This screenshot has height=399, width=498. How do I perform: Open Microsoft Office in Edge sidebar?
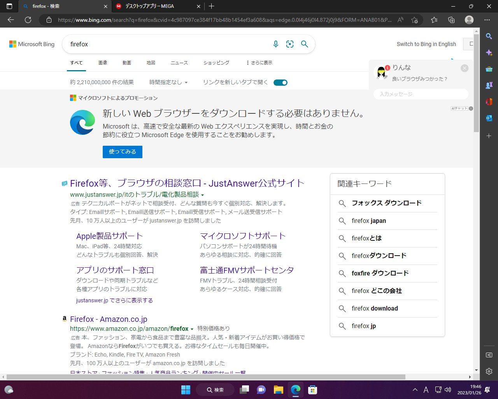point(489,102)
